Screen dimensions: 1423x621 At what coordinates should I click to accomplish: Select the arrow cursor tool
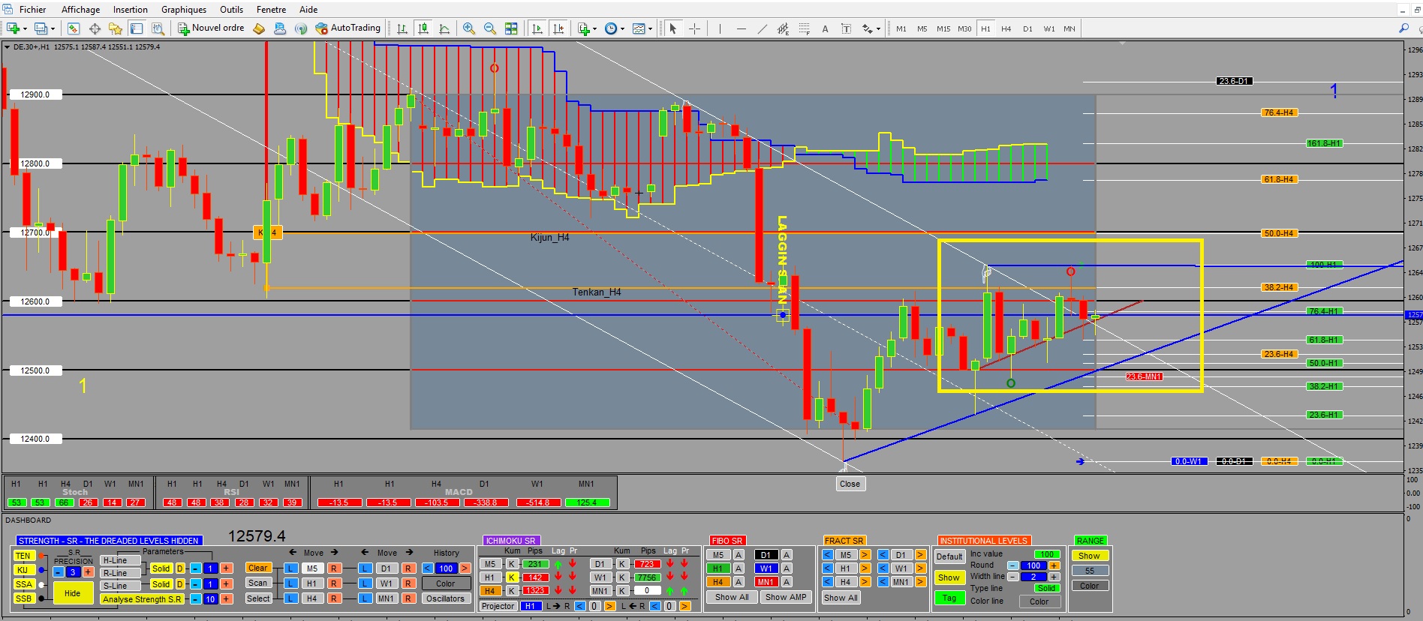[673, 28]
